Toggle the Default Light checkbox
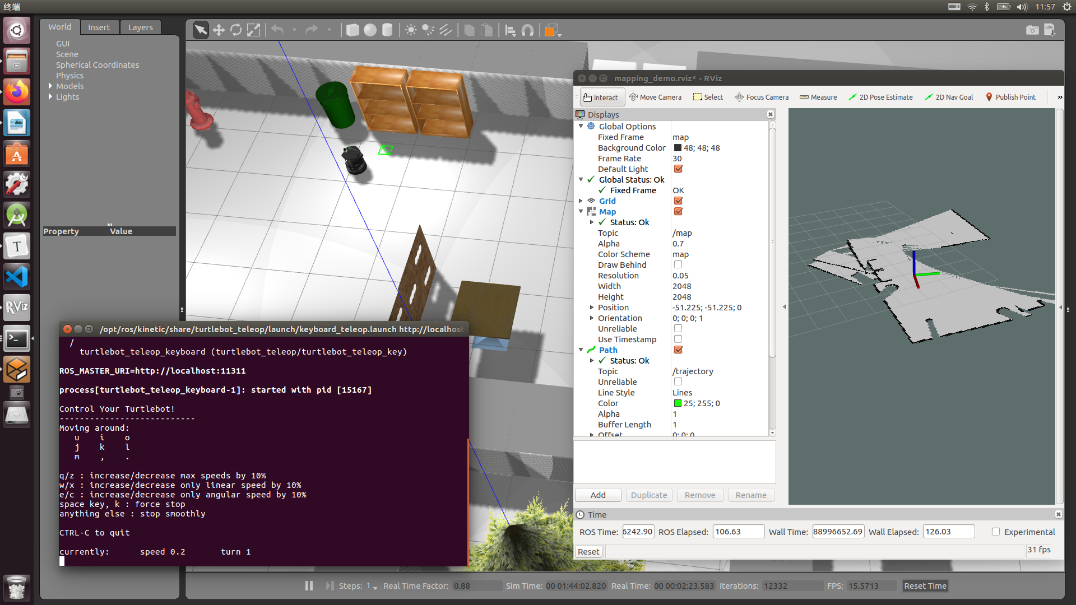The width and height of the screenshot is (1076, 605). point(678,169)
